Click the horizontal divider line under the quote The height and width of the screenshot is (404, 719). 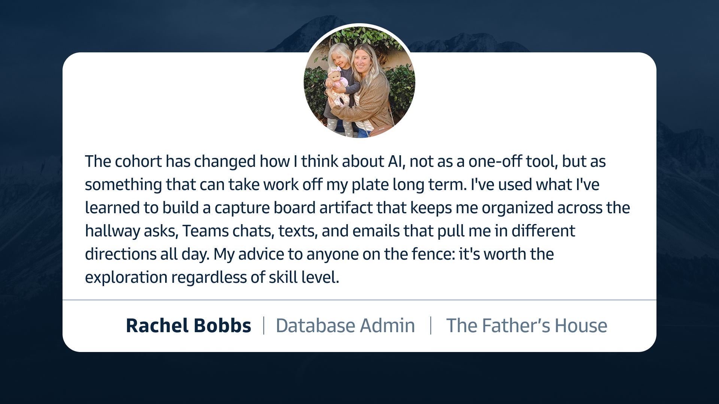(x=359, y=300)
